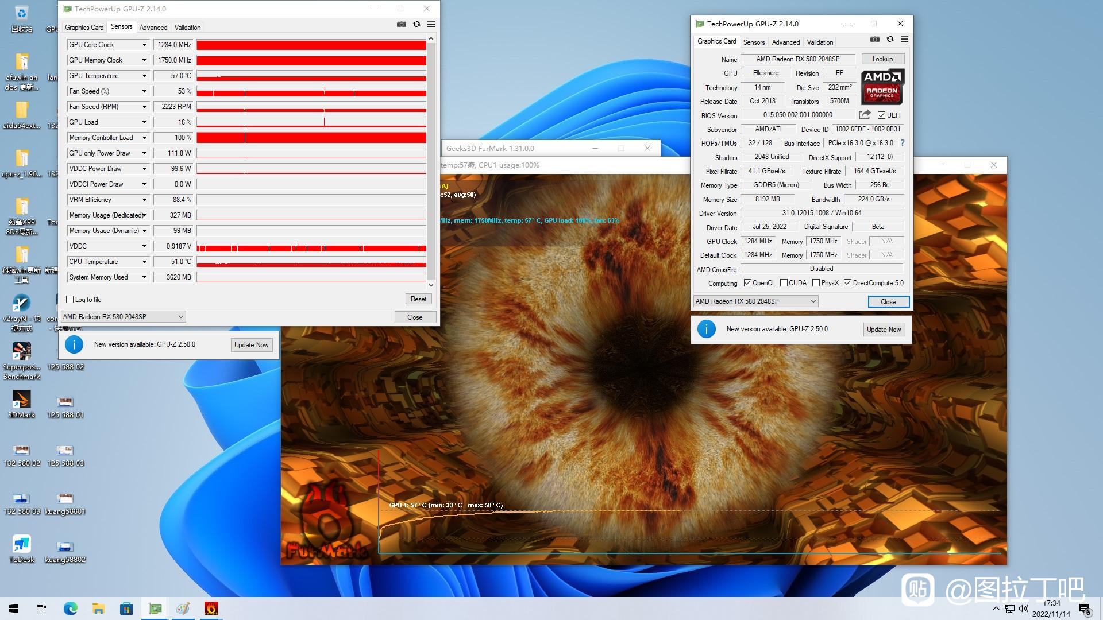The height and width of the screenshot is (620, 1103).
Task: Click the VDDC voltage sensor graph
Action: point(311,246)
